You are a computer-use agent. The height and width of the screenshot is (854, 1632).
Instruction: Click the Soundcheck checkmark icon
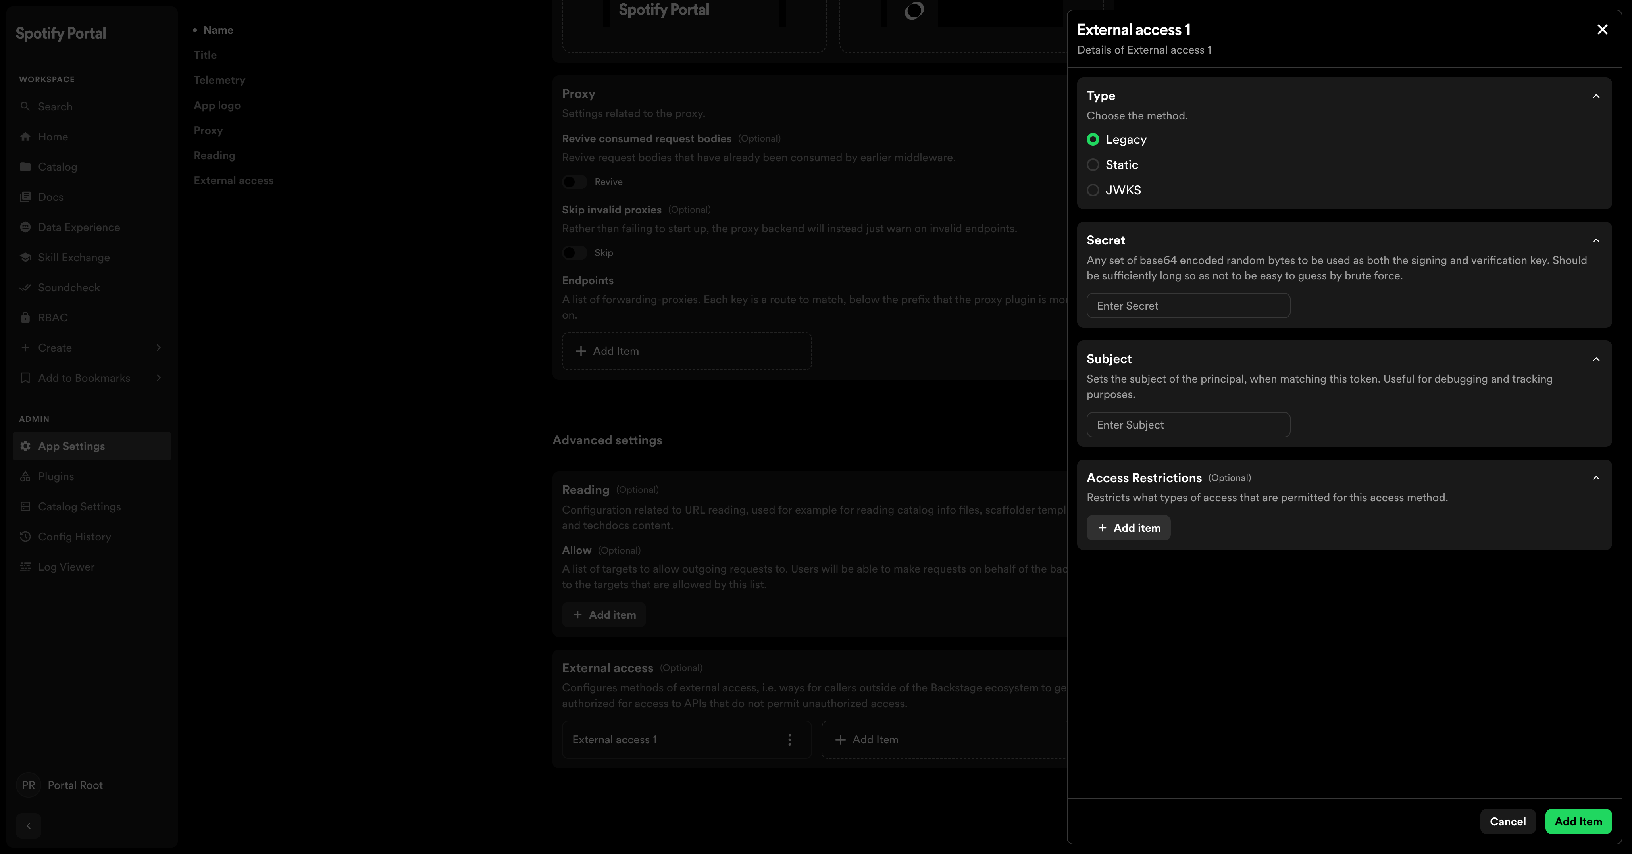[x=25, y=288]
